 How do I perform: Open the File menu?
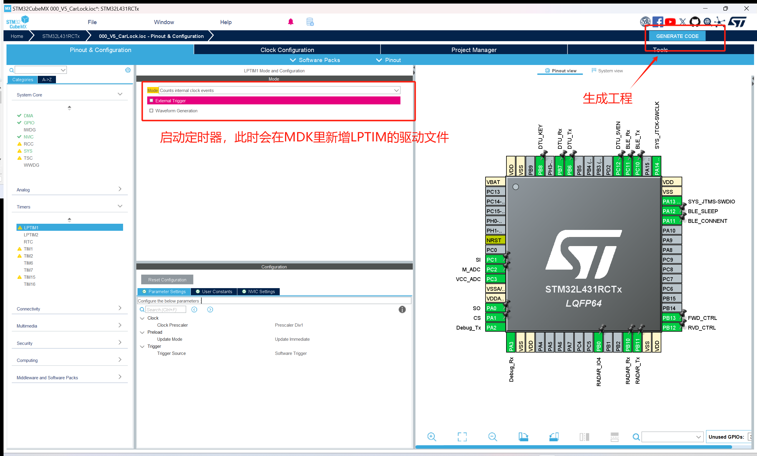tap(92, 22)
